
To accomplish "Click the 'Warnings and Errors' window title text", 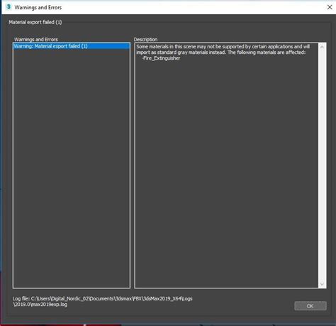I will click(38, 7).
